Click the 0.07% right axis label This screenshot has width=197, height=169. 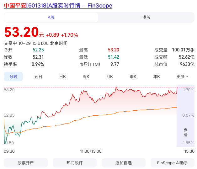coord(188,115)
